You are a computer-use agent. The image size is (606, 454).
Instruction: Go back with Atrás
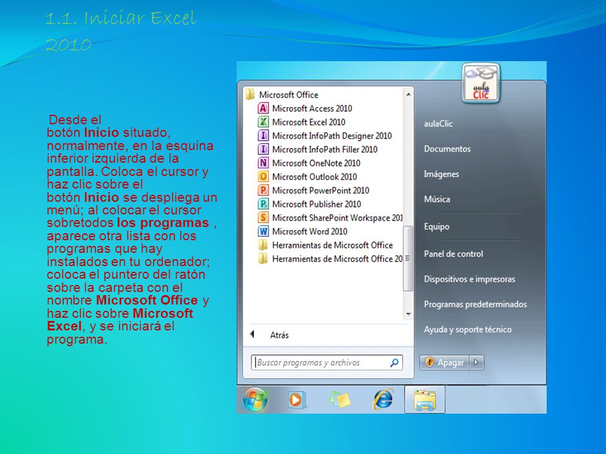[279, 335]
